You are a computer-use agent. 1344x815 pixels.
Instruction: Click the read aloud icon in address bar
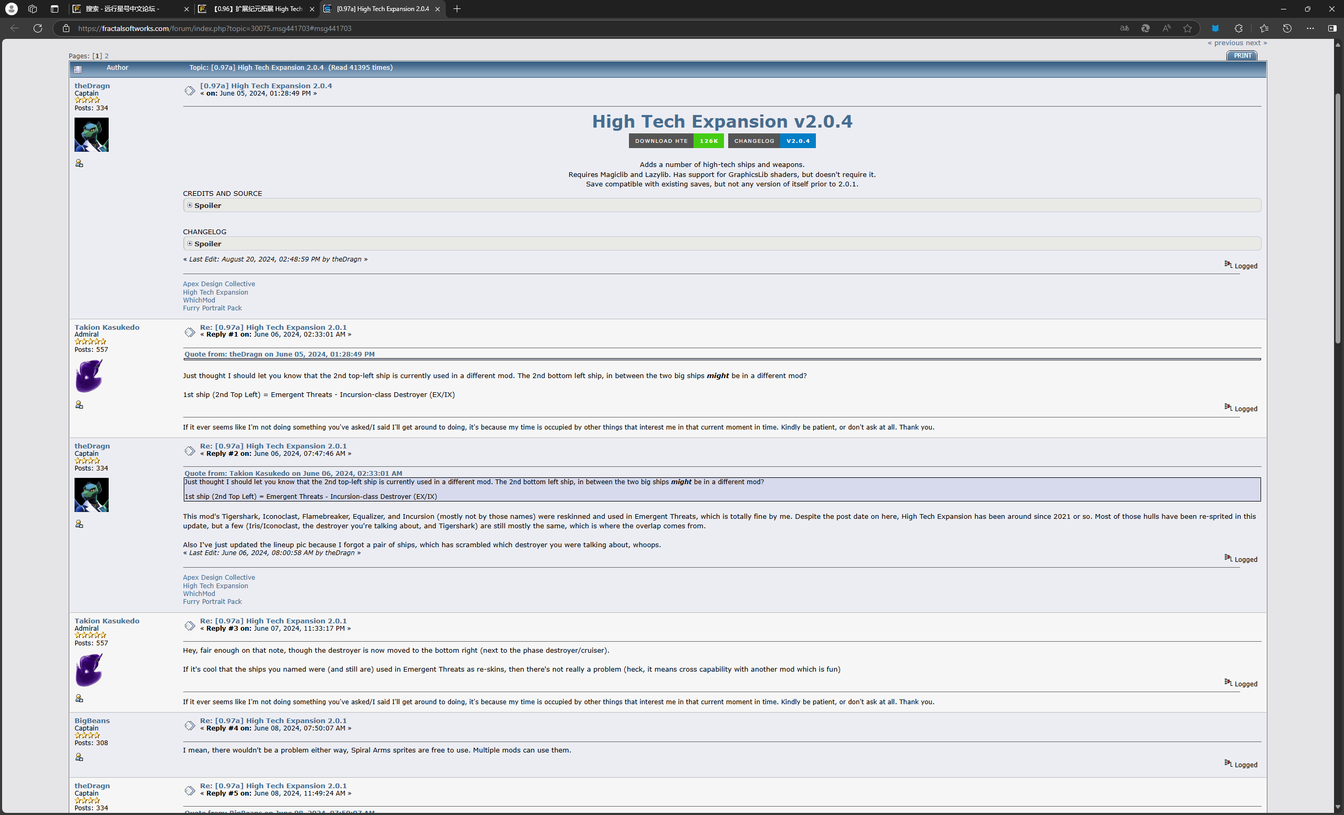pos(1166,28)
